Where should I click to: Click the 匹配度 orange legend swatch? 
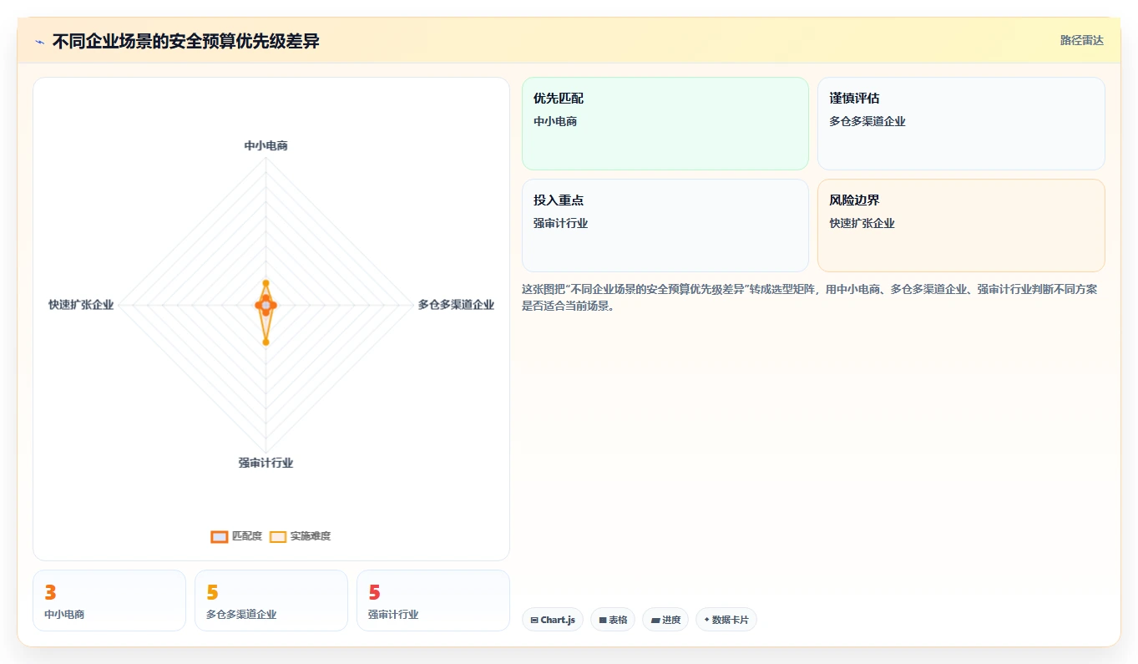220,536
